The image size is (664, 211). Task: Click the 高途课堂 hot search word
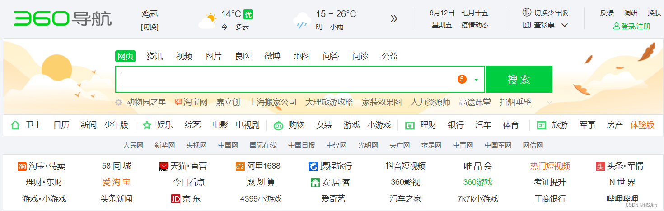click(475, 102)
